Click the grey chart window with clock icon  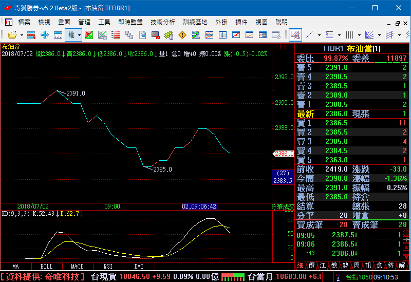pyautogui.click(x=276, y=35)
